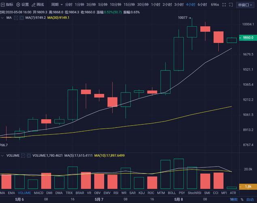Select the 1小时 timeframe tab
257x203 pixels.
pos(155,4)
